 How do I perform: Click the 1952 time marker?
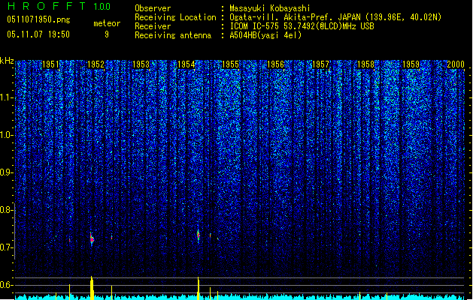pos(96,64)
